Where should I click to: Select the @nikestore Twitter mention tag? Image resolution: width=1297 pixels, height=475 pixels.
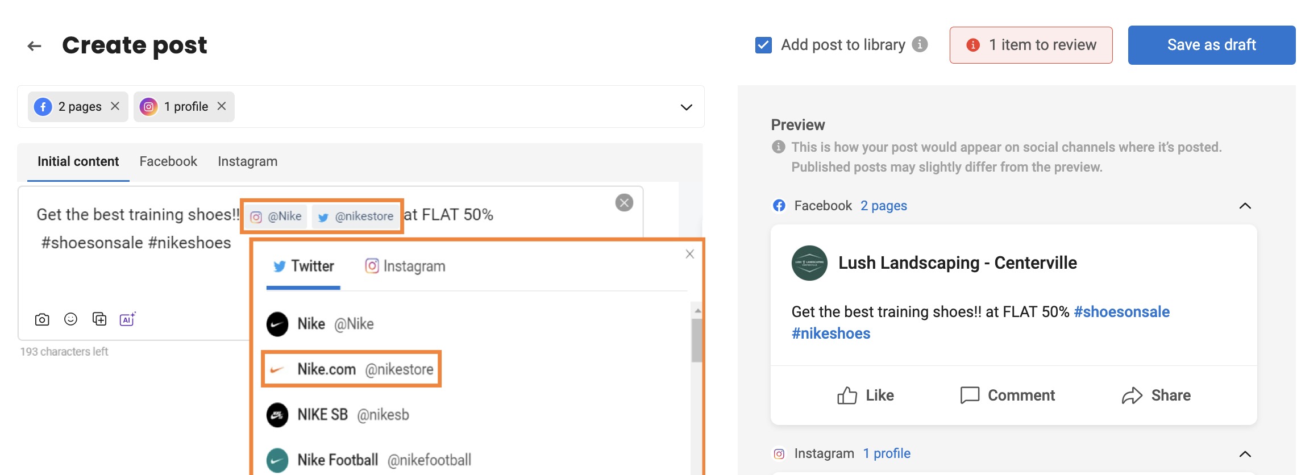click(x=356, y=216)
